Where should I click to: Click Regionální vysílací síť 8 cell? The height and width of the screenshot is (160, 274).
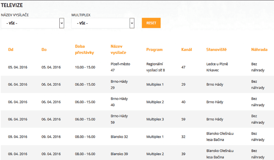point(156,67)
